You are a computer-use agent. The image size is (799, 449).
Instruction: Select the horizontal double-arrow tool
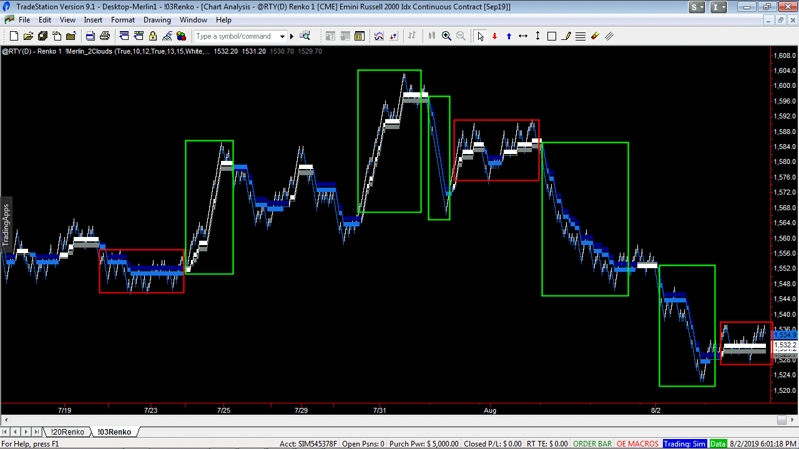click(x=523, y=36)
